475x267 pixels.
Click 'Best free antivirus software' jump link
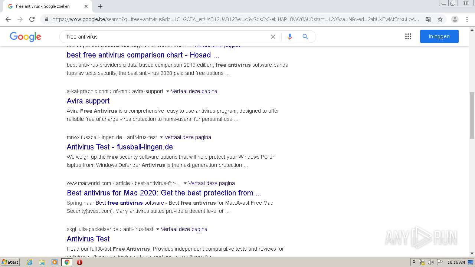(130, 203)
